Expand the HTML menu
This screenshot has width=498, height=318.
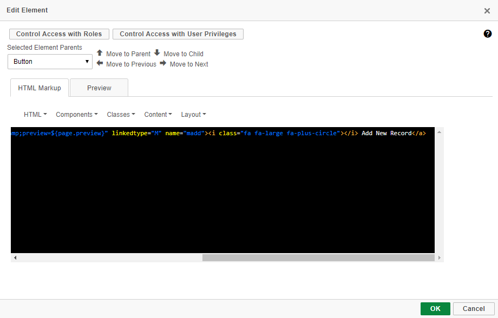click(x=35, y=115)
